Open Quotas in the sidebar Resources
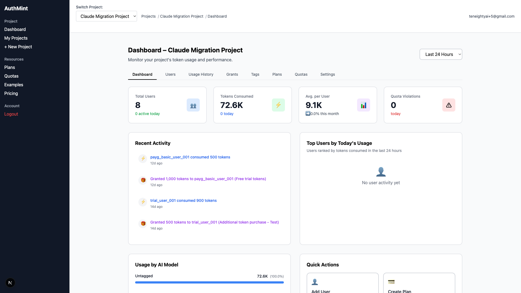Screen dimensions: 521x293 click(11, 76)
